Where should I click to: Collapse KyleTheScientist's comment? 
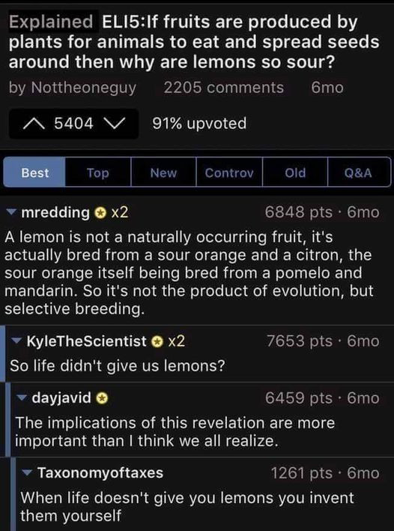click(16, 341)
